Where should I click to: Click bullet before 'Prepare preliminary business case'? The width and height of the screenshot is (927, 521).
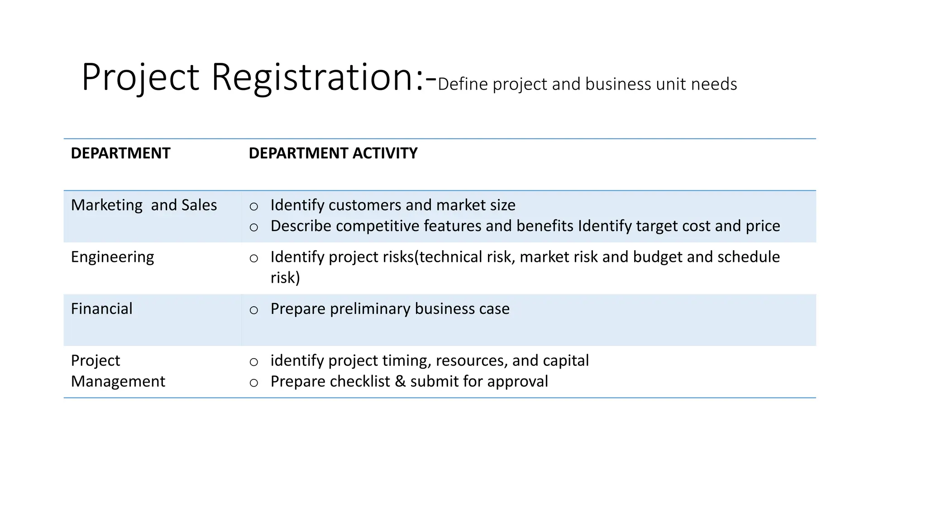[x=254, y=310]
